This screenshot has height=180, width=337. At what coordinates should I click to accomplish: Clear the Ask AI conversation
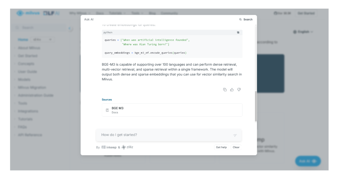pos(236,147)
